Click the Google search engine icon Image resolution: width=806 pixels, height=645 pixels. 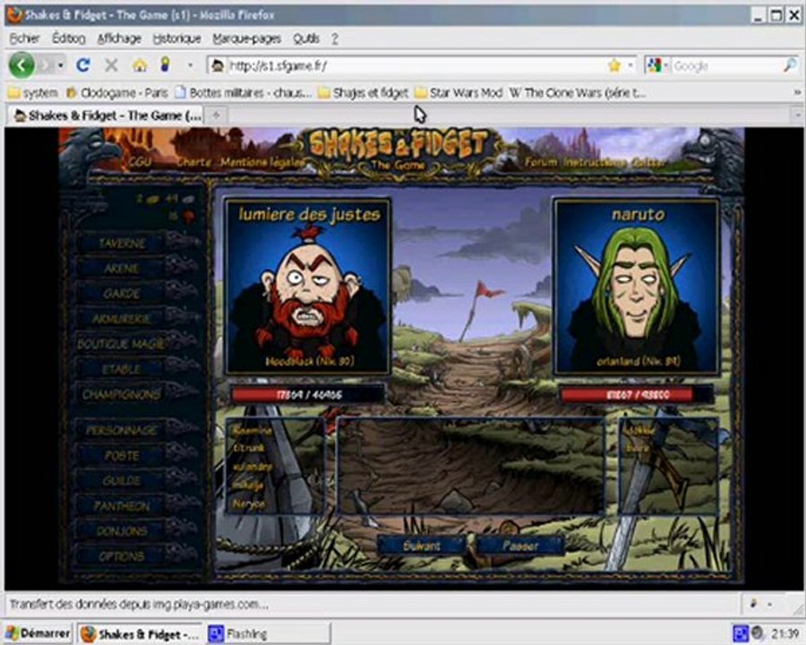pyautogui.click(x=654, y=65)
